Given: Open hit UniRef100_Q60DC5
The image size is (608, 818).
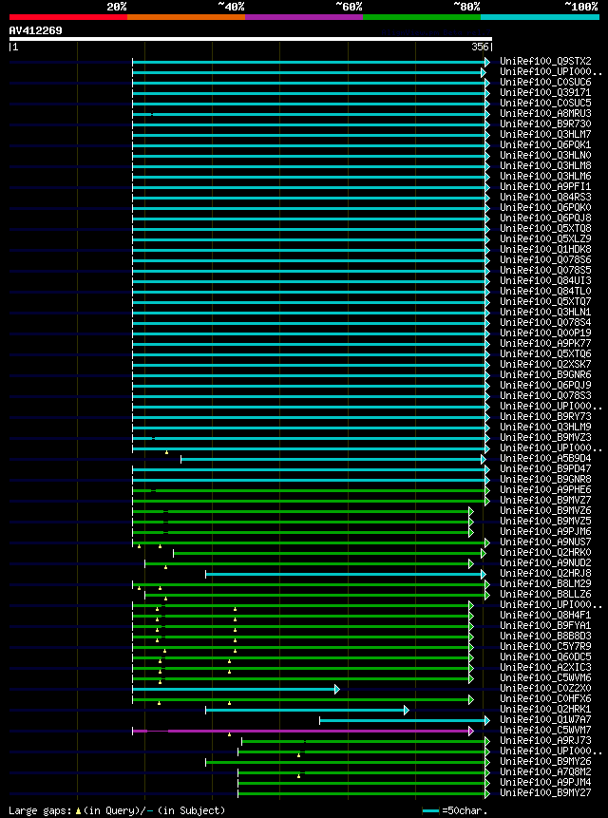Looking at the screenshot, I should click(x=545, y=656).
